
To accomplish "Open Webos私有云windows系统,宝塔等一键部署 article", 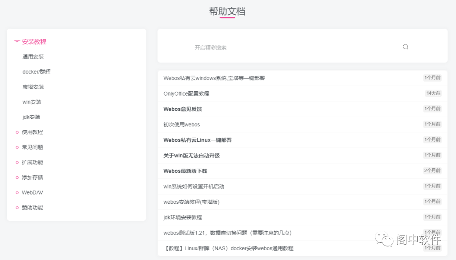I will (x=214, y=78).
